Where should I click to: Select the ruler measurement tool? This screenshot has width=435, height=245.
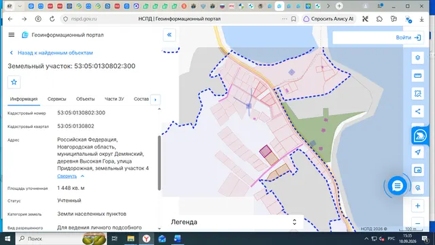(417, 76)
